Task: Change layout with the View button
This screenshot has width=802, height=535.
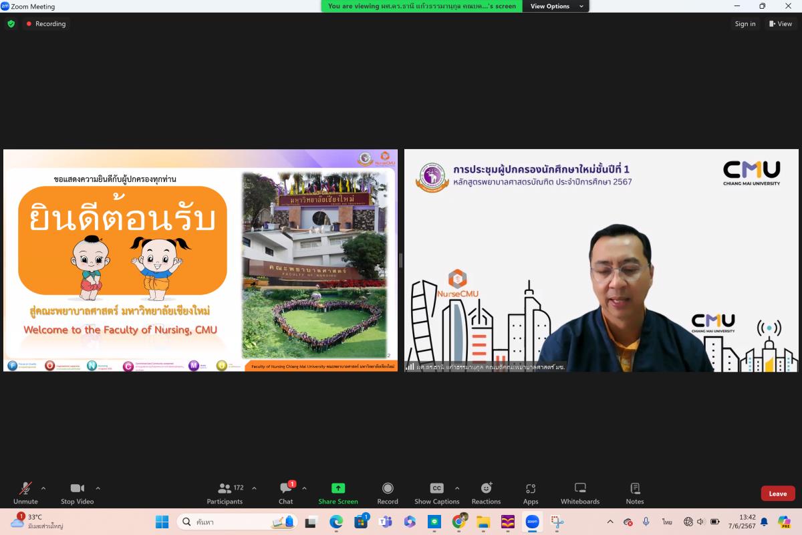Action: [x=781, y=23]
